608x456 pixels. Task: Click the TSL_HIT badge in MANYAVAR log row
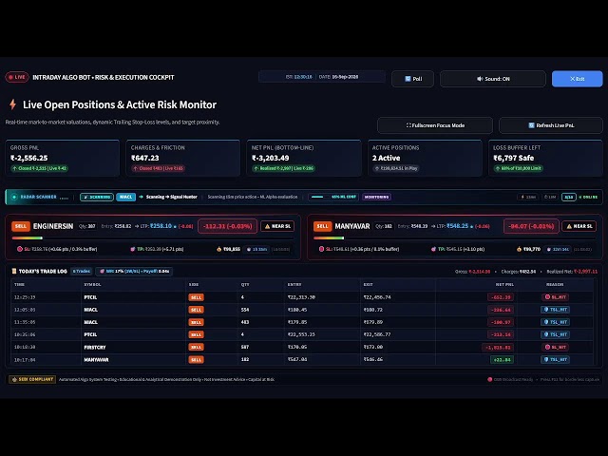tap(555, 359)
